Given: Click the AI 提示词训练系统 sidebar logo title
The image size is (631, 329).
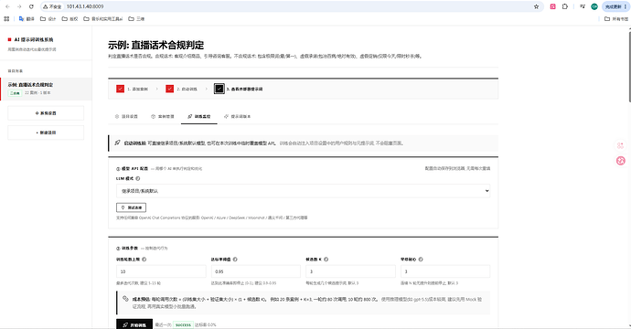Looking at the screenshot, I should [x=34, y=39].
